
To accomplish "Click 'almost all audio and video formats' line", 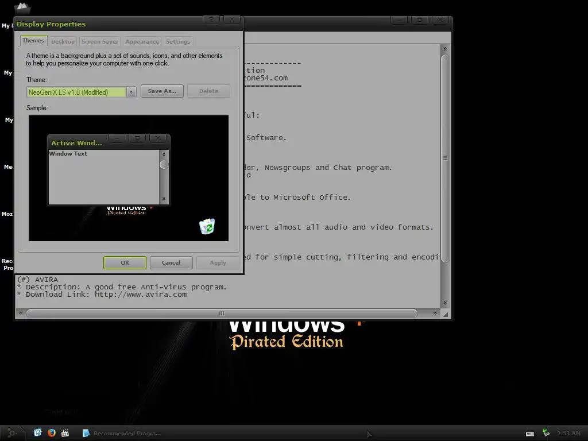I will (x=354, y=227).
